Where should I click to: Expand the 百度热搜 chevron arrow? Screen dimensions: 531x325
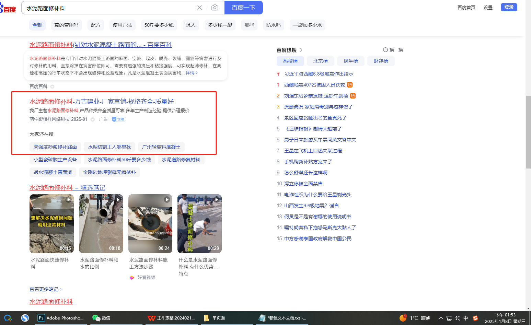[301, 50]
